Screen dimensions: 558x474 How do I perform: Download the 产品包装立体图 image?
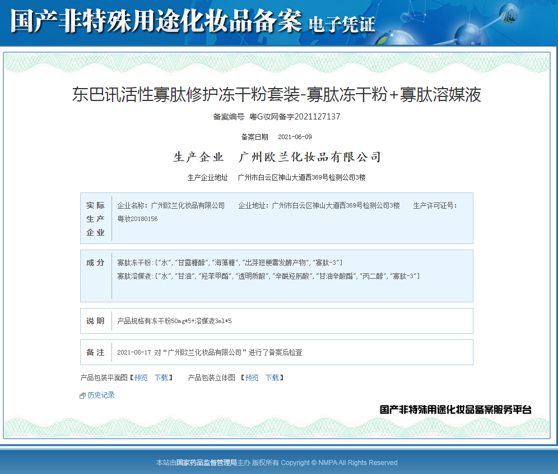(x=272, y=378)
